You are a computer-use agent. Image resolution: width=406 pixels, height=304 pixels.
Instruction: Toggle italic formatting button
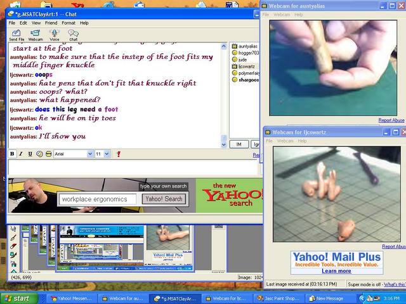(21, 154)
